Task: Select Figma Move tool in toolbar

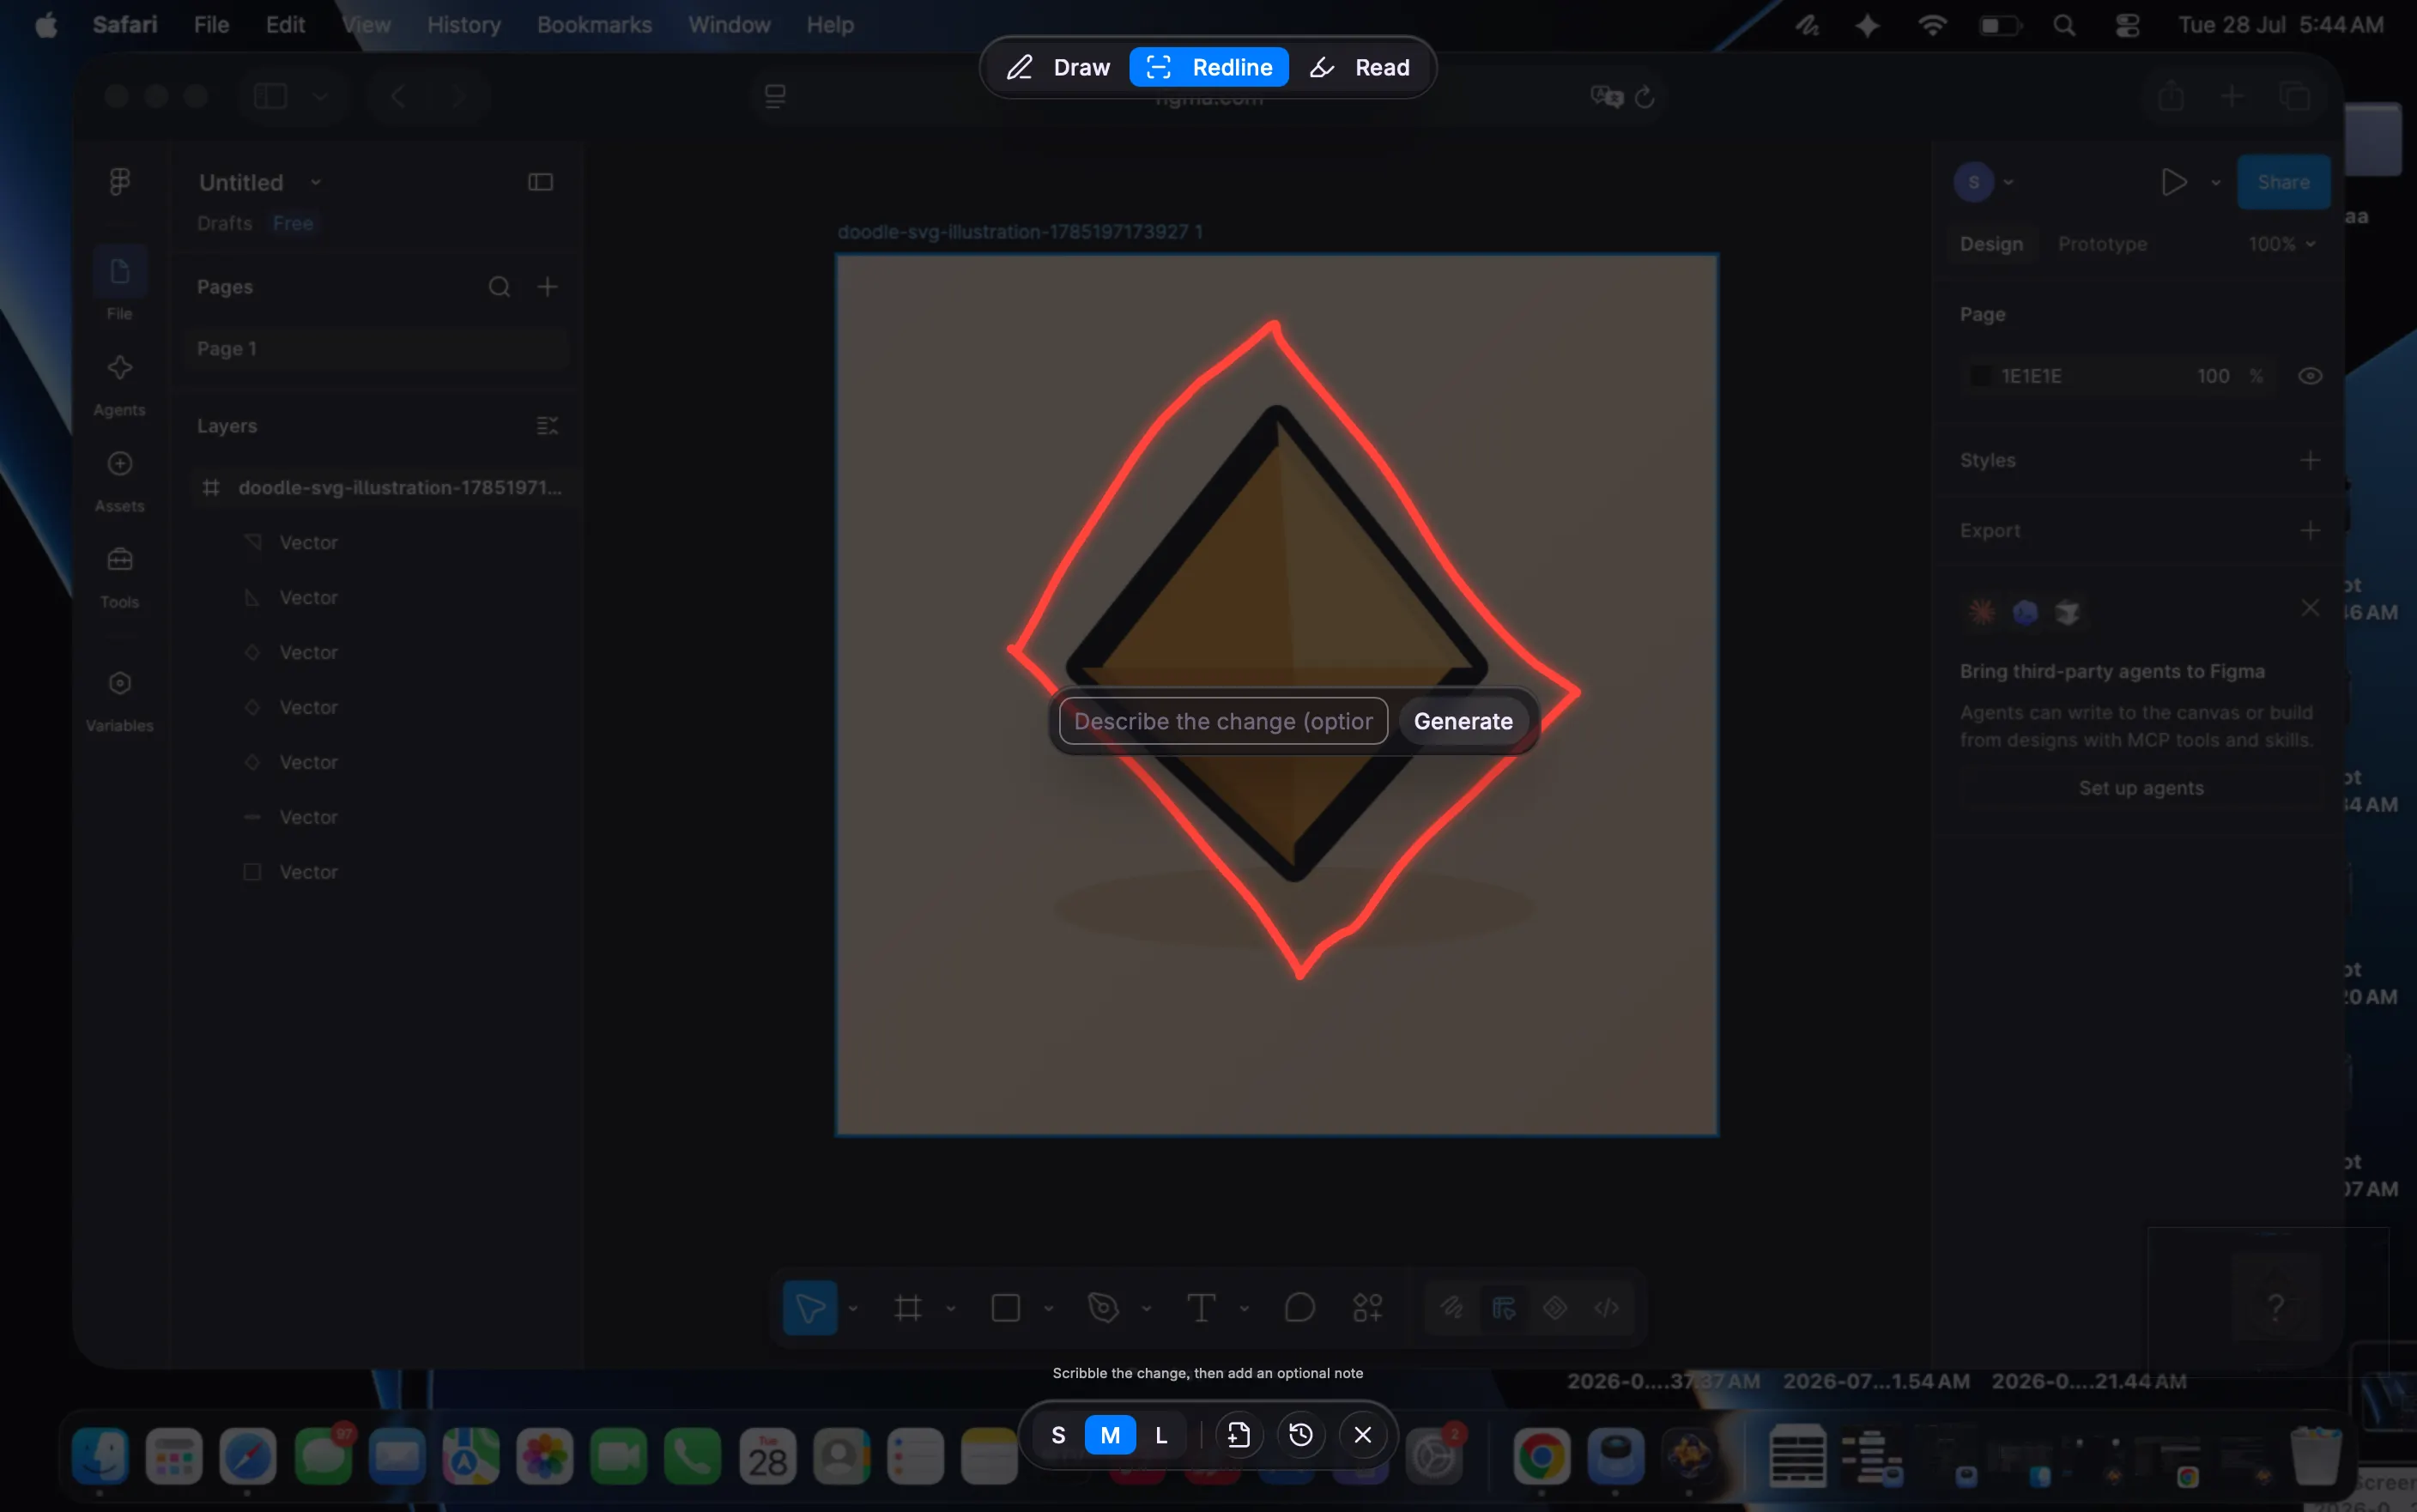Action: pyautogui.click(x=810, y=1307)
